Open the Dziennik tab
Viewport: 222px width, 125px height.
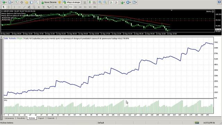pos(51,118)
